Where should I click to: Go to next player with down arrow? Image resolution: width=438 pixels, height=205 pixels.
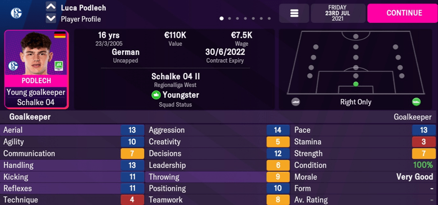tap(50, 19)
